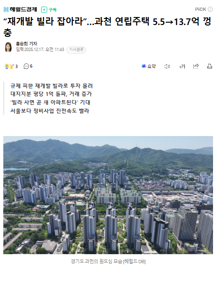The height and width of the screenshot is (300, 222).
Task: Click the PiCK label
Action: tap(200, 9)
